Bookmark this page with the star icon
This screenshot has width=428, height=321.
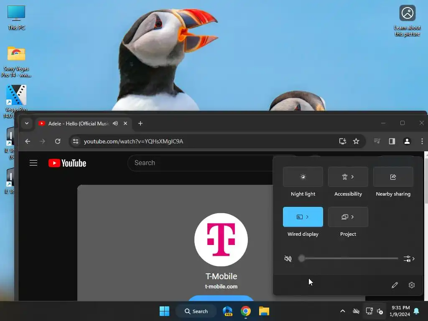[x=356, y=141]
